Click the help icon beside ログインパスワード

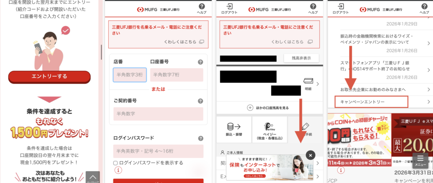200,138
